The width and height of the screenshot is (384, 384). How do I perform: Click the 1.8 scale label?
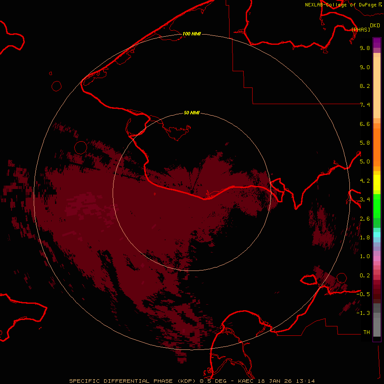coord(365,238)
